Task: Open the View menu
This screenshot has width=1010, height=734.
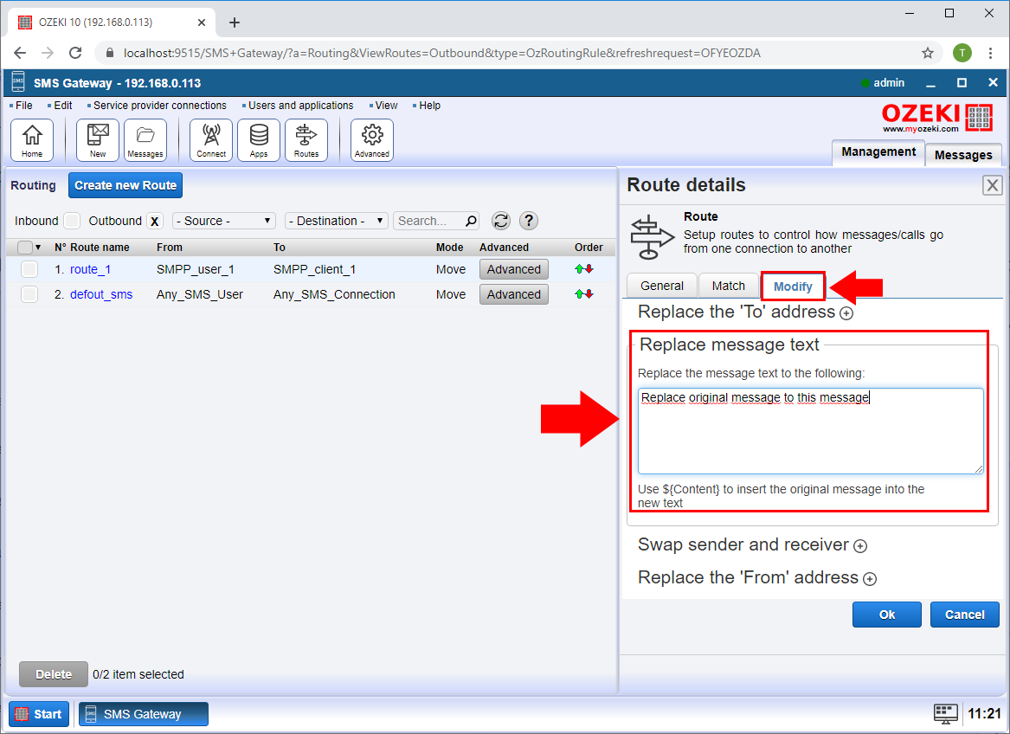Action: point(387,106)
